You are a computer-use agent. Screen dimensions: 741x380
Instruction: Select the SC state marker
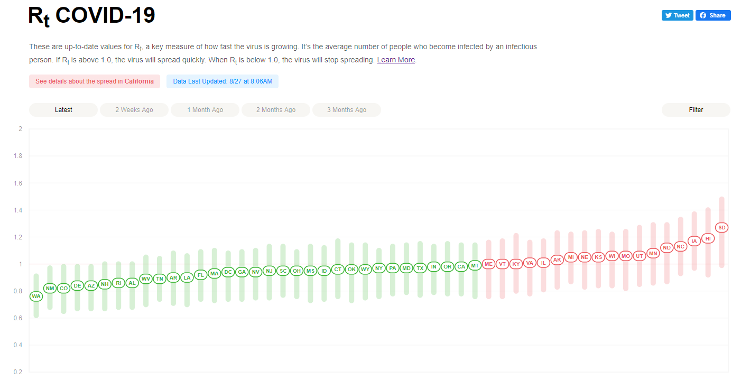tap(283, 271)
